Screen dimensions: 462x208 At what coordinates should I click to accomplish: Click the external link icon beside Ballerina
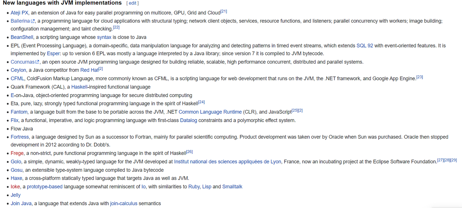(x=33, y=21)
